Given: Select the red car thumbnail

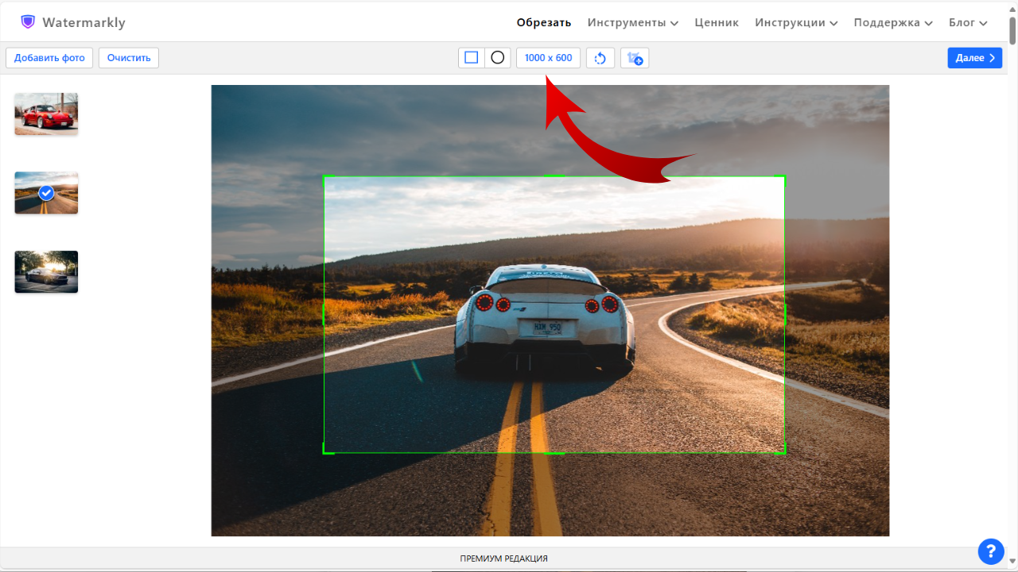Looking at the screenshot, I should coord(46,114).
